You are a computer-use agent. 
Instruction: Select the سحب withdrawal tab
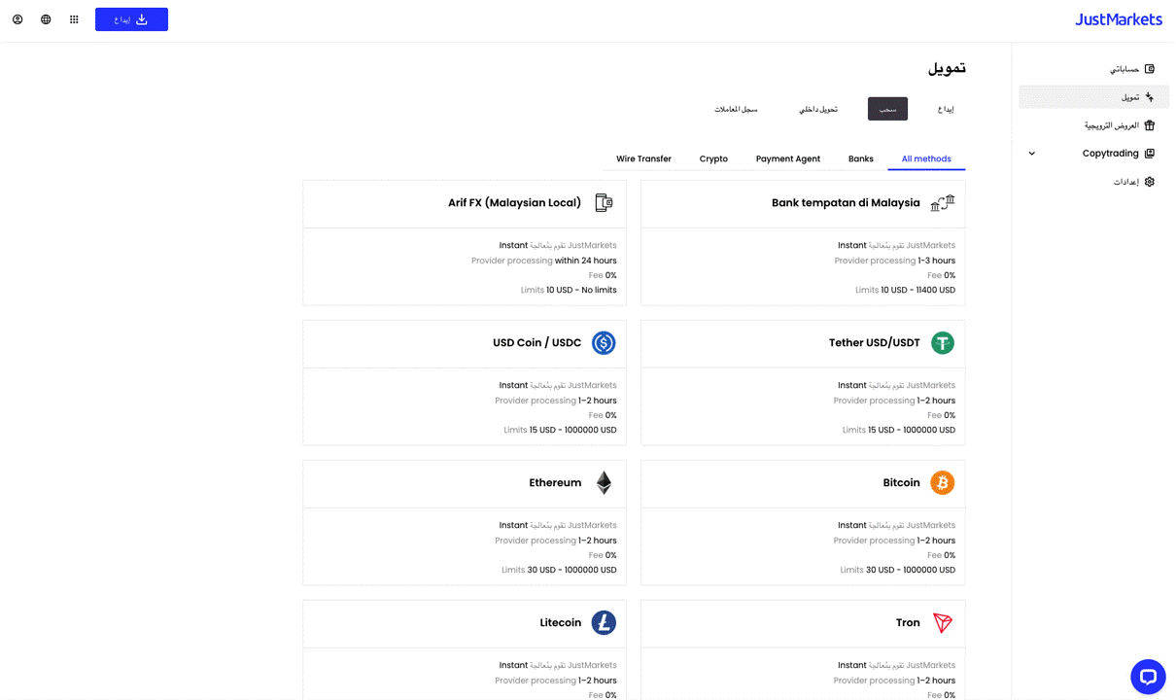tap(887, 109)
